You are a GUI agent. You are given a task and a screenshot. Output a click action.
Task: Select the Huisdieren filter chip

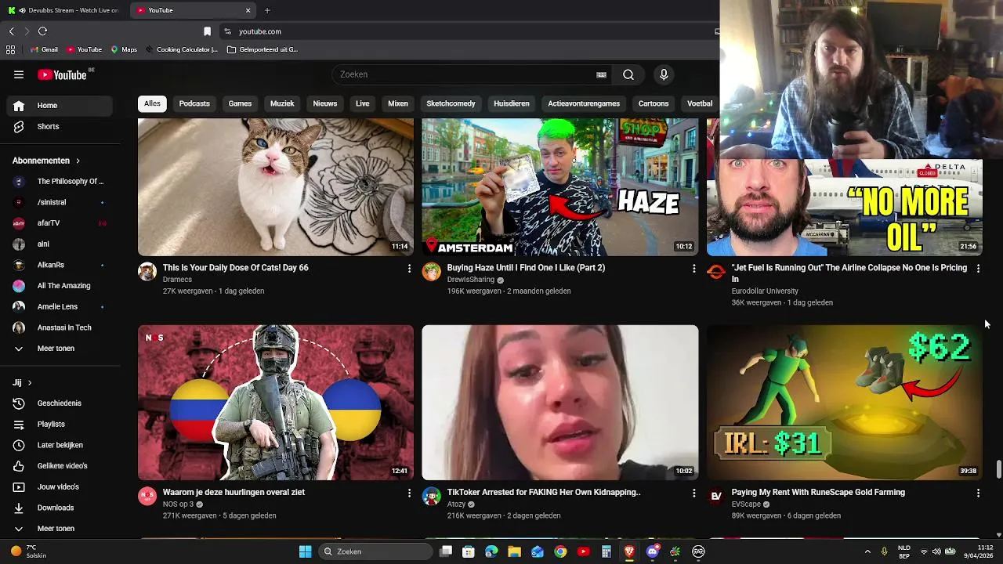(x=512, y=103)
